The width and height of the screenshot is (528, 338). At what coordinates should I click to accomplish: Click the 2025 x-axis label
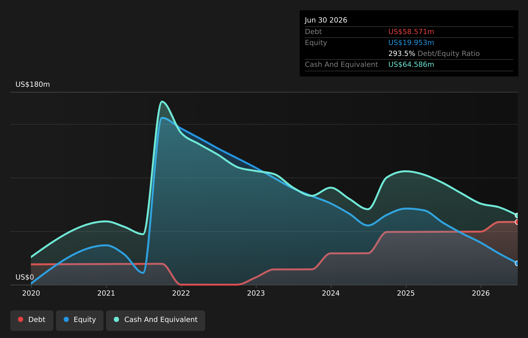(x=406, y=293)
